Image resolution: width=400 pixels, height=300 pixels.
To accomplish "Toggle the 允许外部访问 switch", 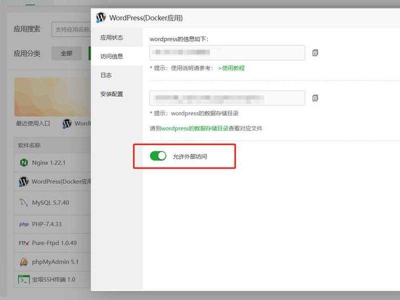I will [158, 156].
